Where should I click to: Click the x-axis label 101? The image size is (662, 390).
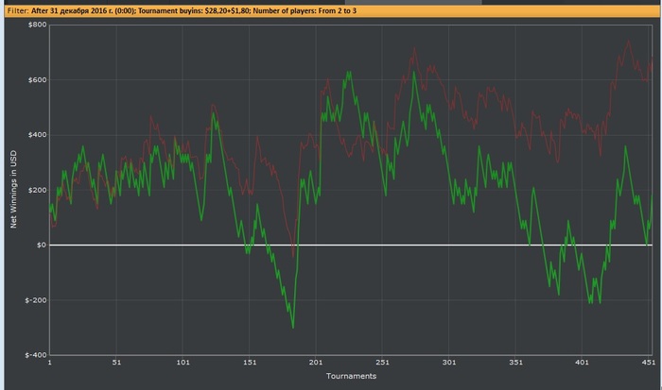(x=183, y=363)
